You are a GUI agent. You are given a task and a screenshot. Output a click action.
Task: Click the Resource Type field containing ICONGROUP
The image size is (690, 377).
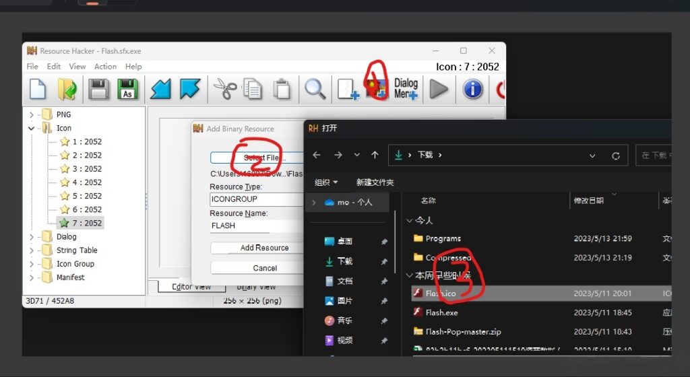(257, 199)
